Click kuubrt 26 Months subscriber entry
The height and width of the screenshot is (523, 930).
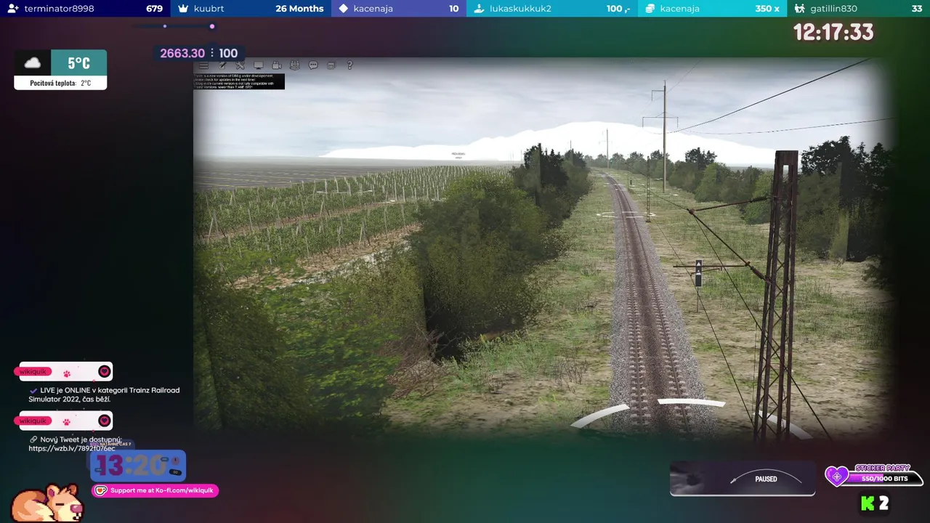pyautogui.click(x=251, y=9)
